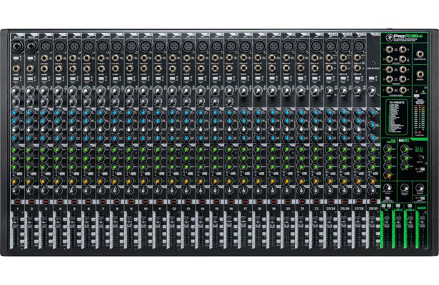Click the Mackie running man logo

point(388,37)
